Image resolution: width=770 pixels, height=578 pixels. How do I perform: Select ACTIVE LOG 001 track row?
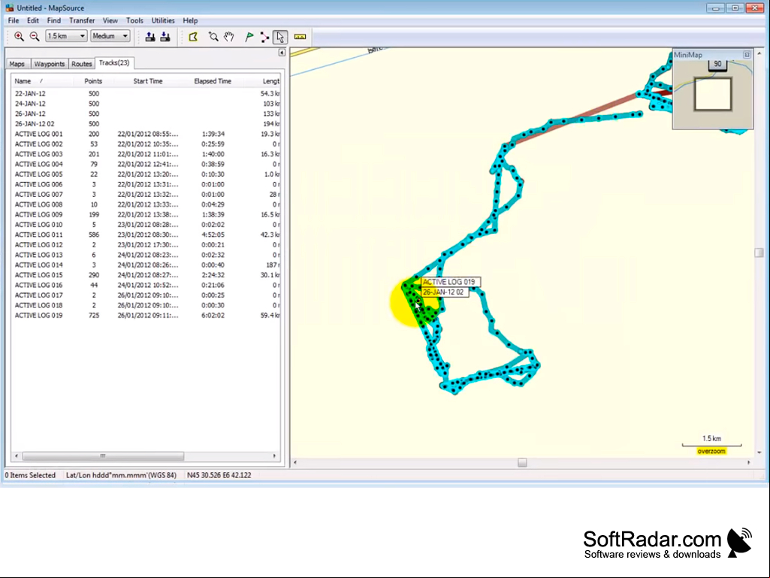pos(146,134)
